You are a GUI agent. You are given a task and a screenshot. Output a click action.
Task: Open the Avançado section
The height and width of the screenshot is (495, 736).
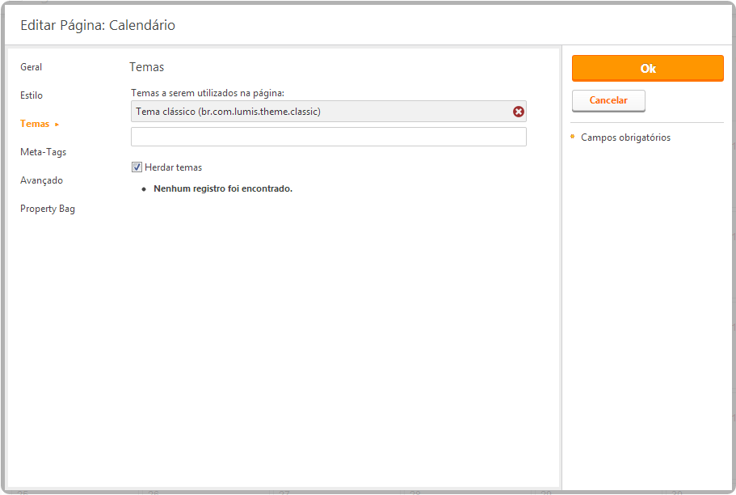41,180
